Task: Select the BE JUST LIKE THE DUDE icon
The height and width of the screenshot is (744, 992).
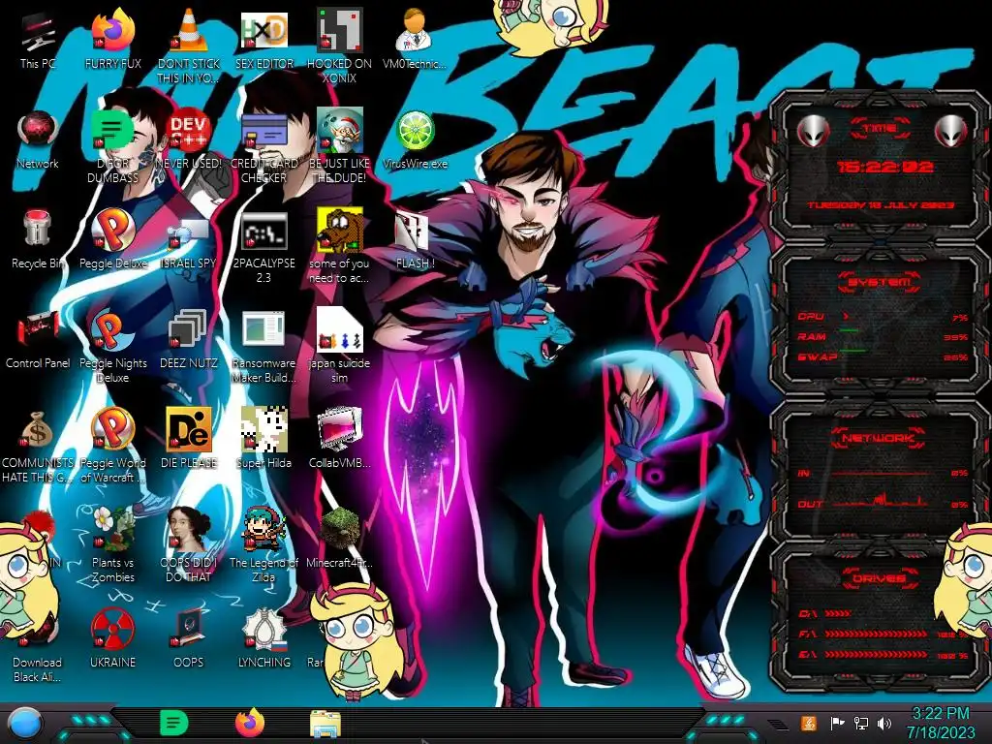Action: click(339, 132)
